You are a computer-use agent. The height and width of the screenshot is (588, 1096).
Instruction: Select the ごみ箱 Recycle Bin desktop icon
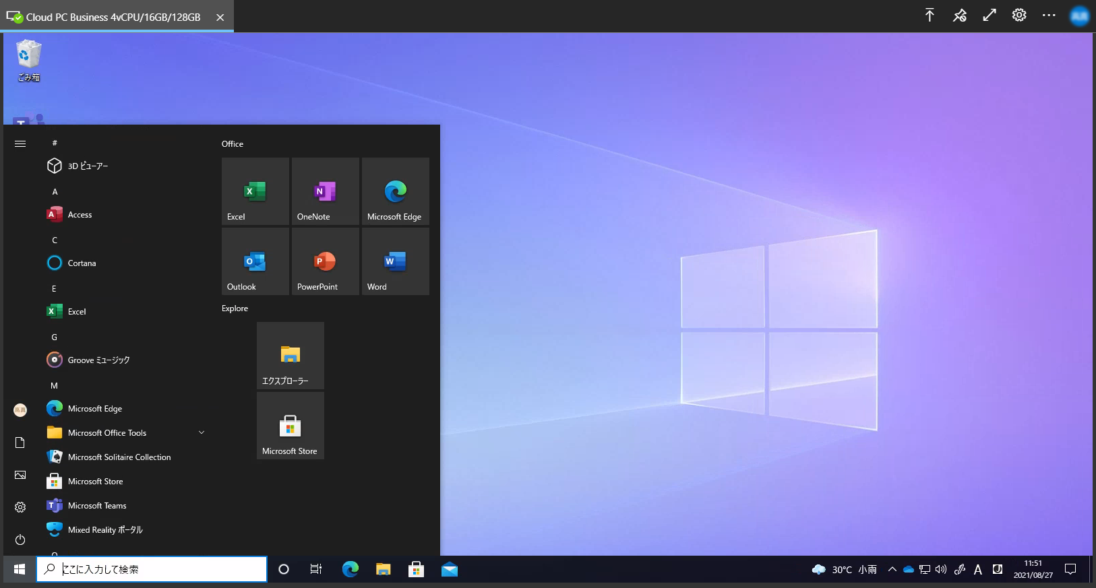coord(28,61)
